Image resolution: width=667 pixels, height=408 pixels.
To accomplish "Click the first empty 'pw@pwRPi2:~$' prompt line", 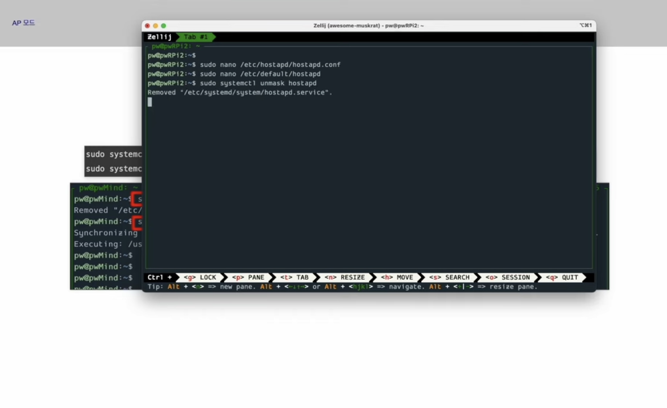I will (172, 55).
